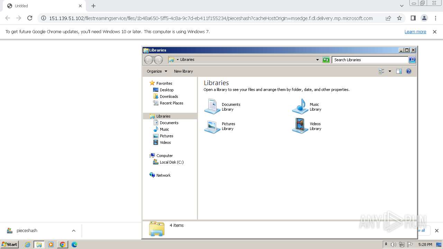443x249 pixels.
Task: Expand address bar history dropdown
Action: point(317,60)
